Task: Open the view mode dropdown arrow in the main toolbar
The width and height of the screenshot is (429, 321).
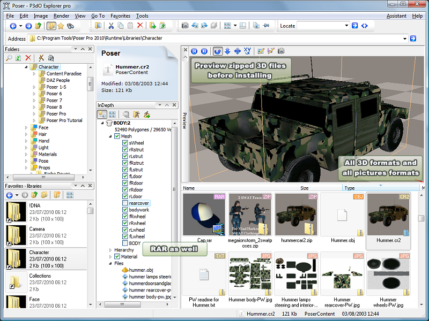Action: [235, 26]
